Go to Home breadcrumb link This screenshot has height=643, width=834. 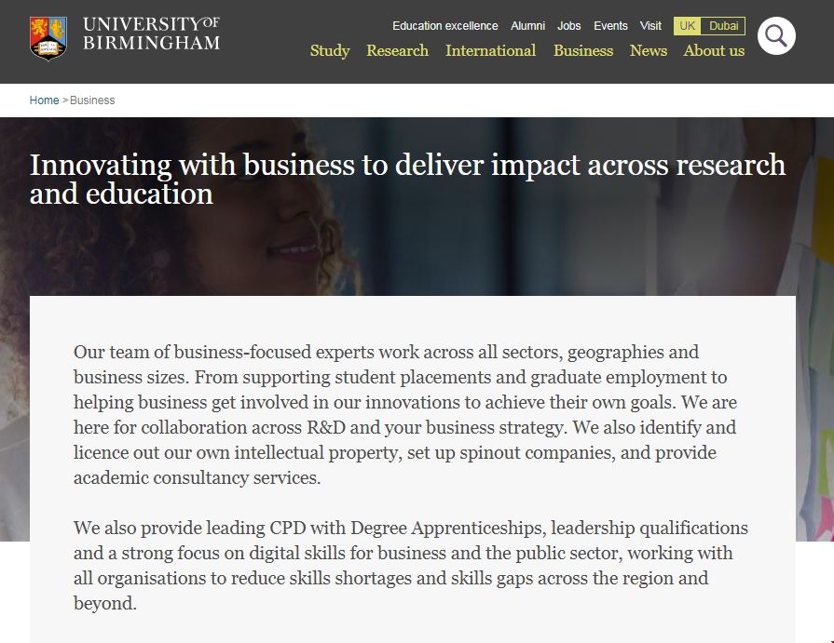44,100
